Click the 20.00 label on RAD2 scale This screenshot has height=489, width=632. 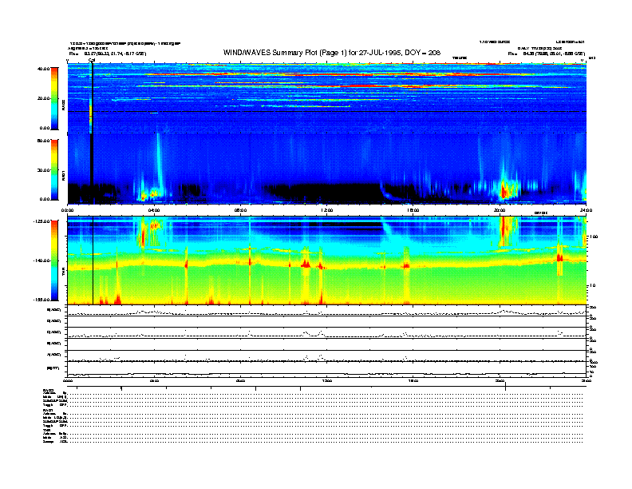[x=43, y=98]
